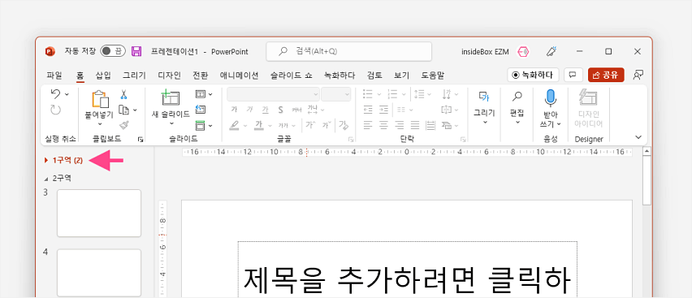Open the slide Layout dropdown arrow

pos(210,94)
